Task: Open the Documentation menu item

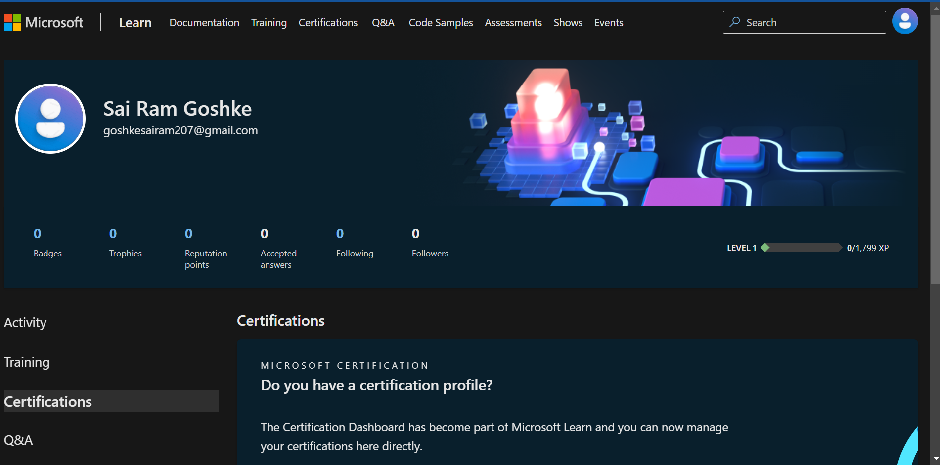Action: point(204,23)
